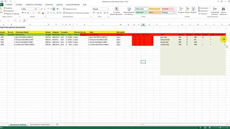
Task: Click the percent style icon
Action: [x=98, y=13]
